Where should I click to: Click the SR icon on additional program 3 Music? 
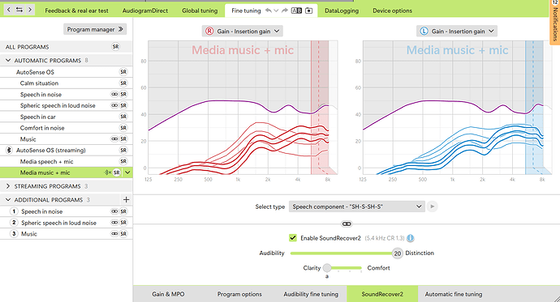[123, 234]
